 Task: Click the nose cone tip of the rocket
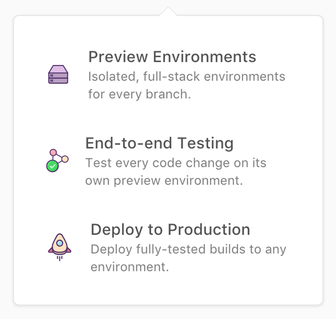(x=59, y=235)
